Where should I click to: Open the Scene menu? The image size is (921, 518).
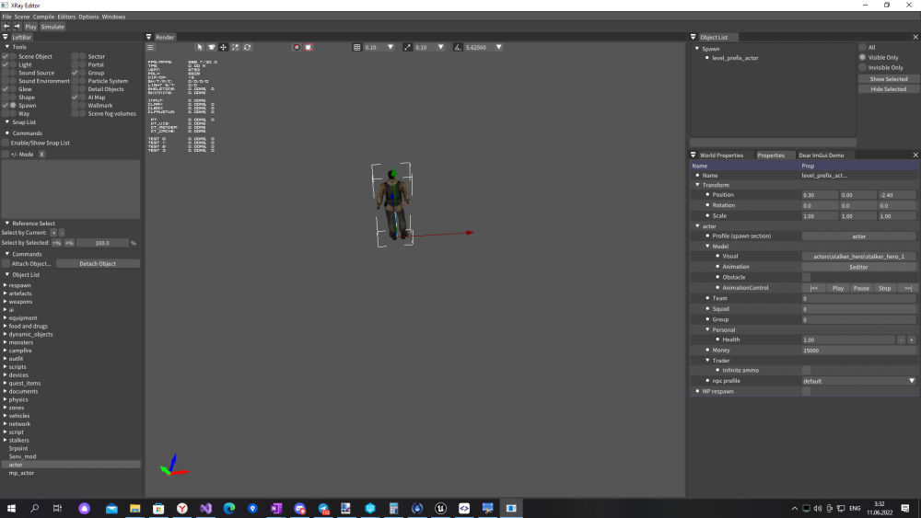point(22,17)
